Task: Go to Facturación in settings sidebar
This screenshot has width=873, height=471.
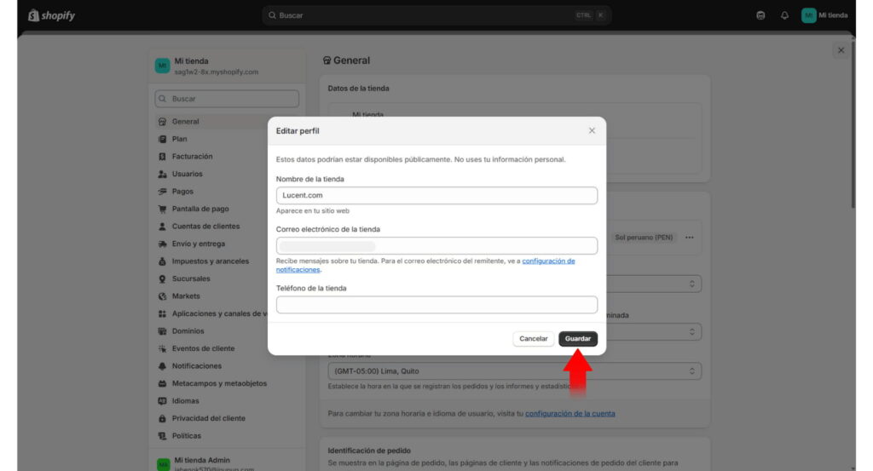Action: pyautogui.click(x=192, y=157)
